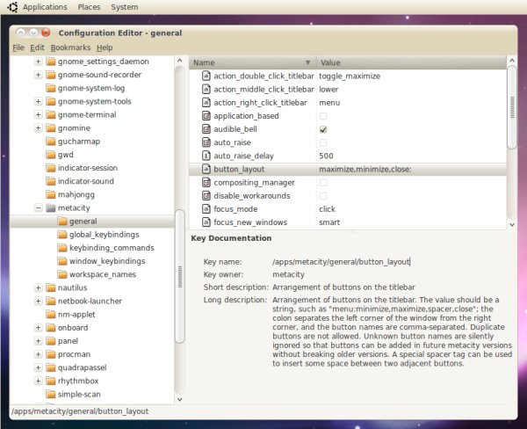Click the keybinding_commands folder icon
The height and width of the screenshot is (429, 527).
pos(62,248)
